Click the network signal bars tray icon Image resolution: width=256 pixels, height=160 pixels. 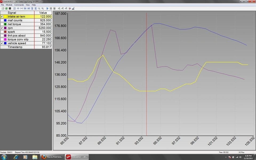pyautogui.click(x=237, y=157)
